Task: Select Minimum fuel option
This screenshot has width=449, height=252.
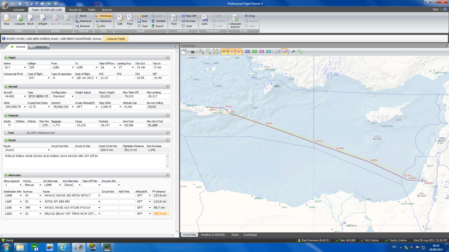Action: 103,16
